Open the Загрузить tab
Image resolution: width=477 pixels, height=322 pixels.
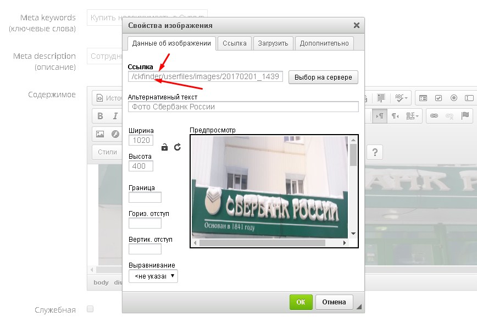pos(273,43)
